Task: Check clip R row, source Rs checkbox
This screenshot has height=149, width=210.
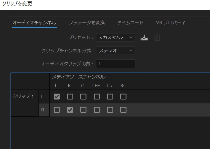Action: [123, 110]
